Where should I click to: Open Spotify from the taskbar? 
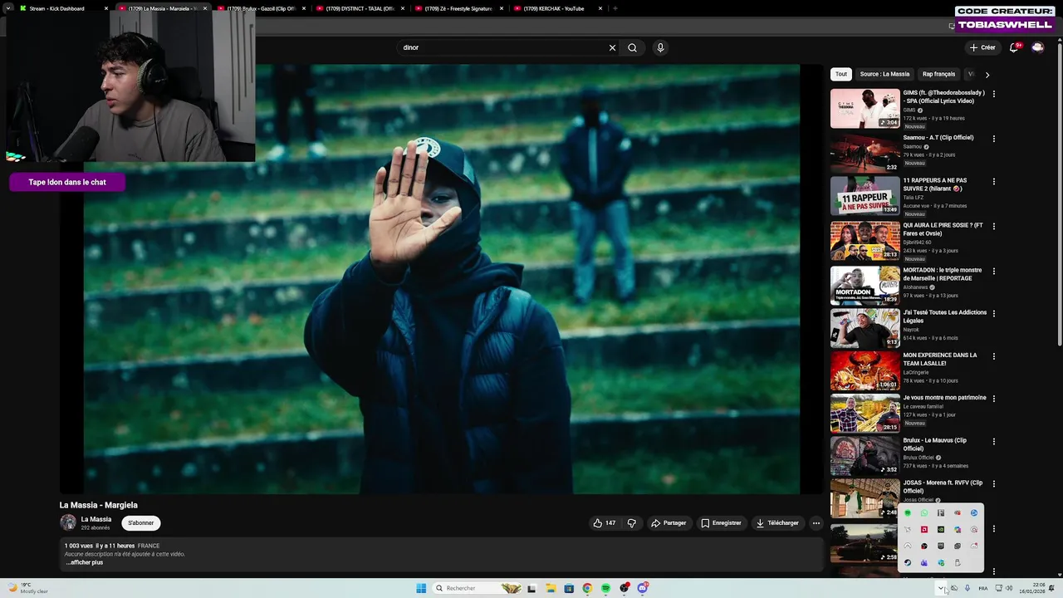605,588
